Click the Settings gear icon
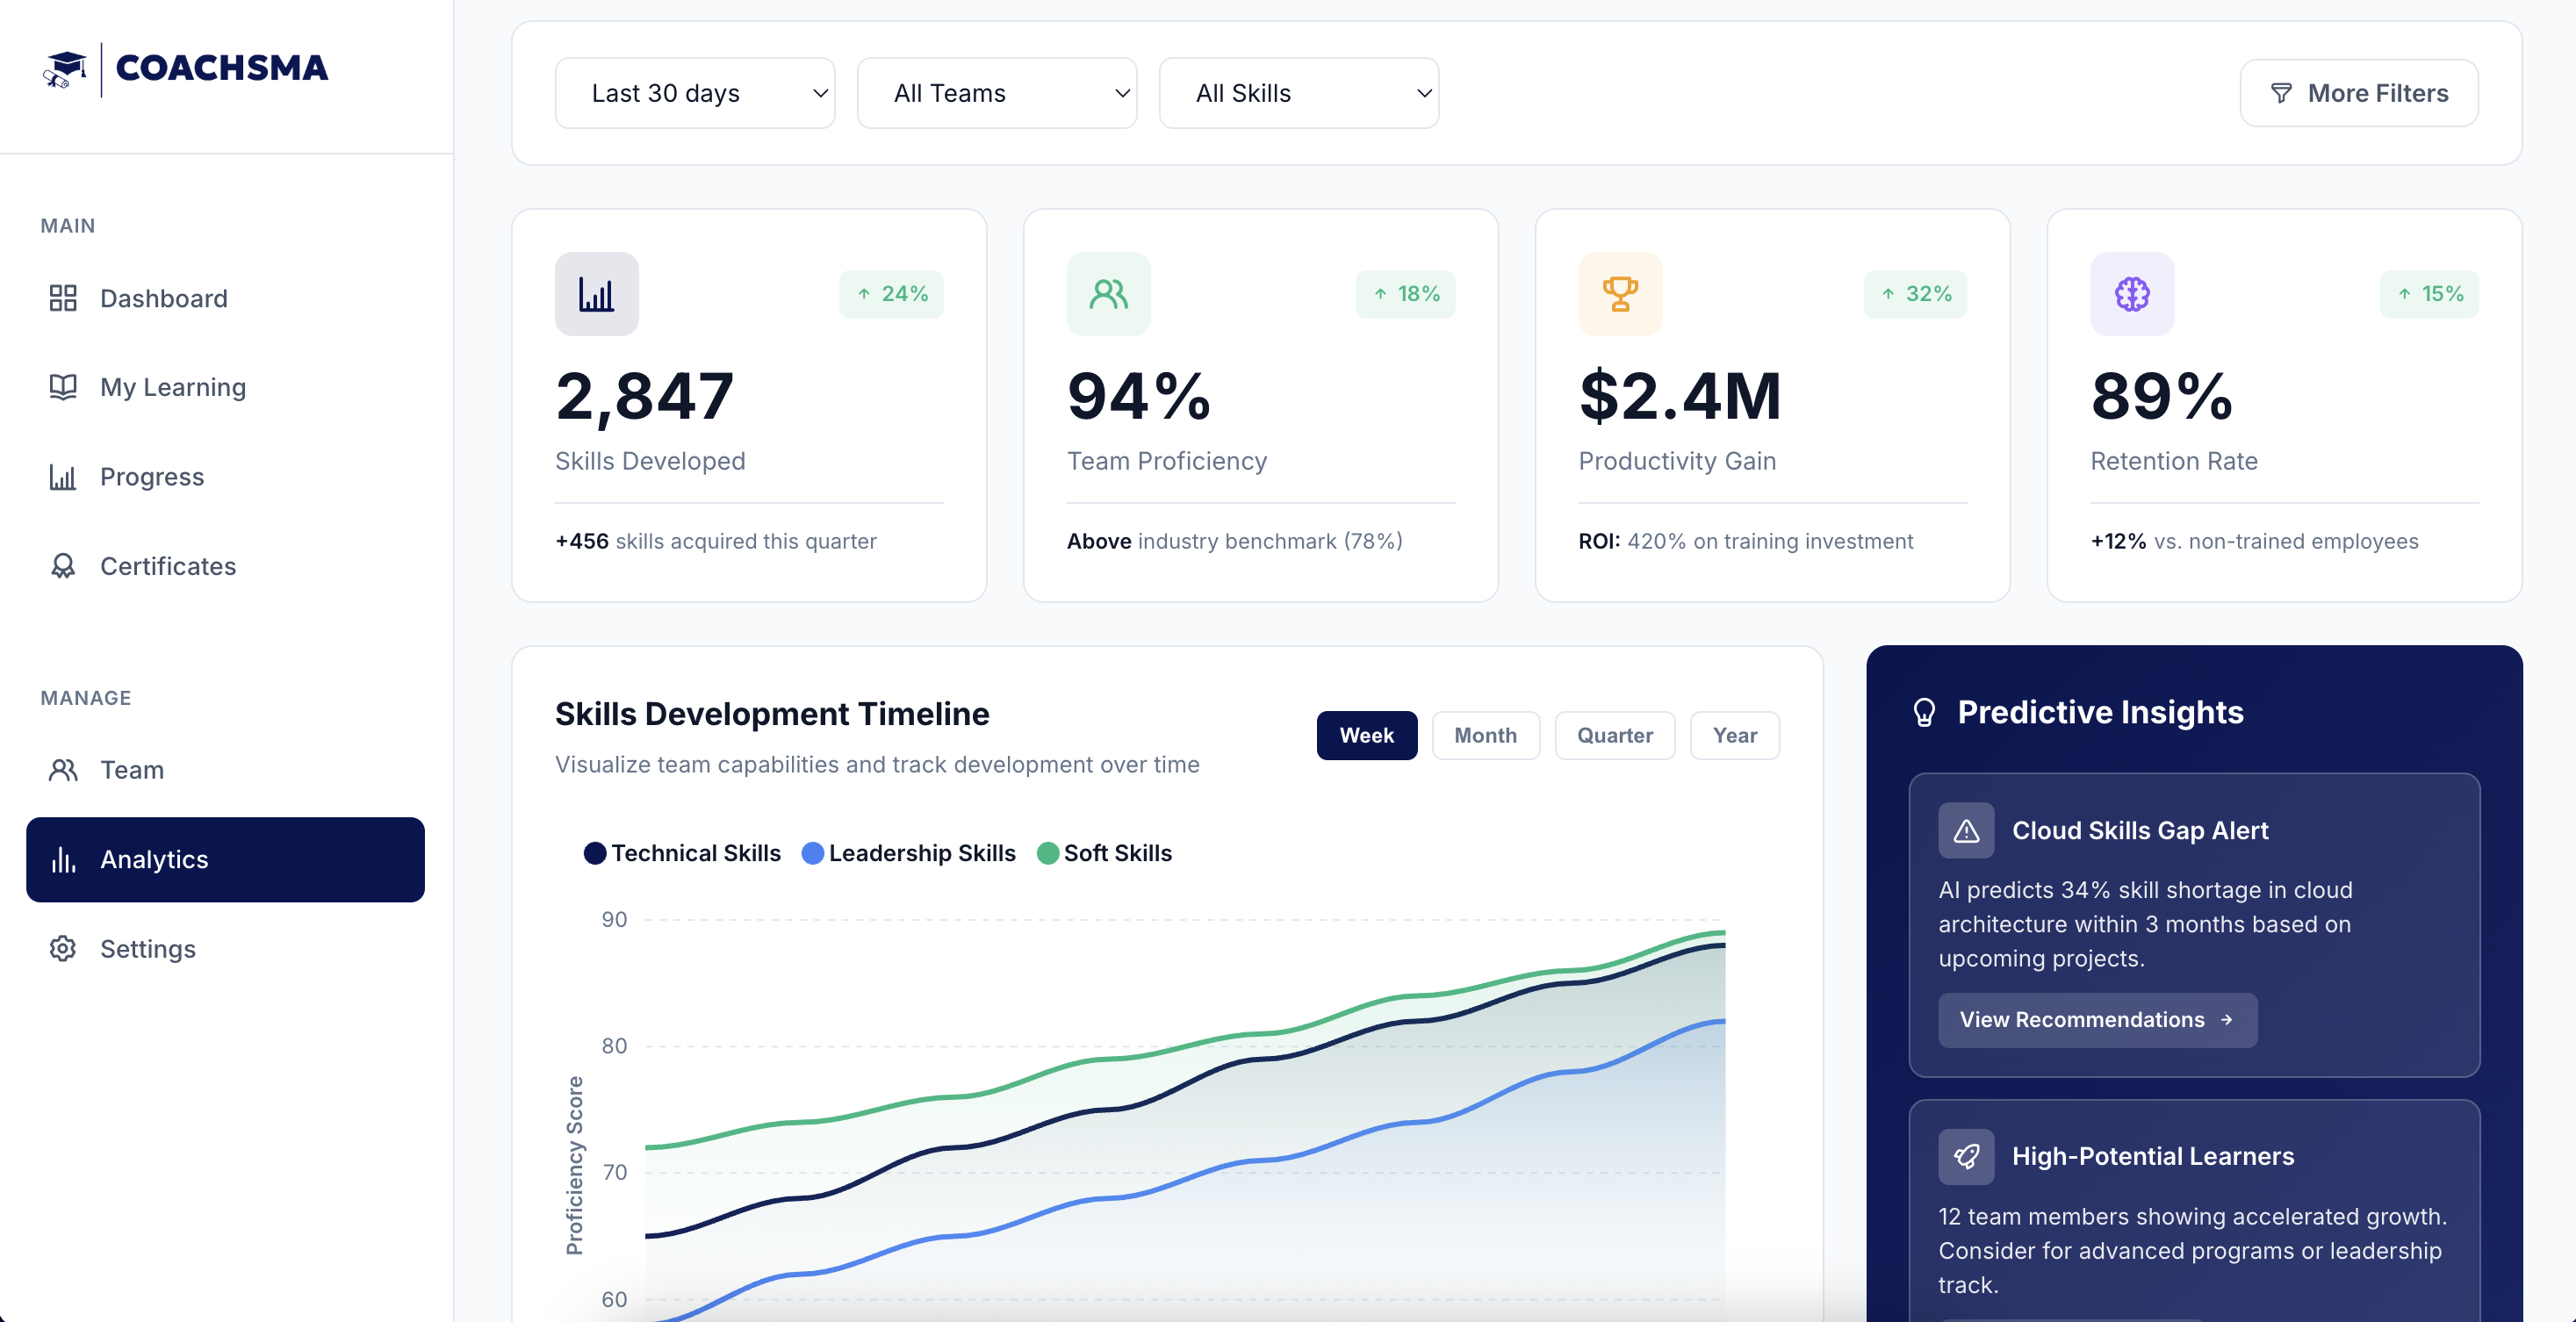This screenshot has width=2576, height=1322. coord(63,948)
